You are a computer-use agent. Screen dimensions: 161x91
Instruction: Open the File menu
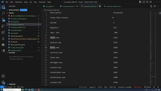(x=7, y=2)
